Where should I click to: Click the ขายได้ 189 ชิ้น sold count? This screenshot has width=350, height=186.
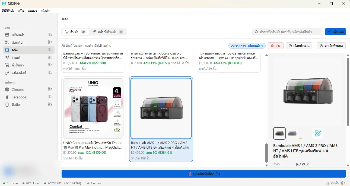141,158
